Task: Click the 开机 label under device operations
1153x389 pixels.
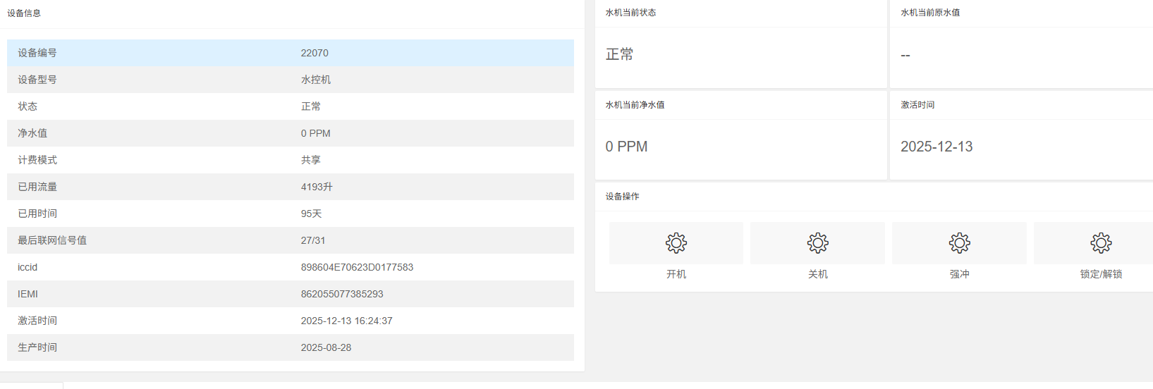Action: pos(676,274)
